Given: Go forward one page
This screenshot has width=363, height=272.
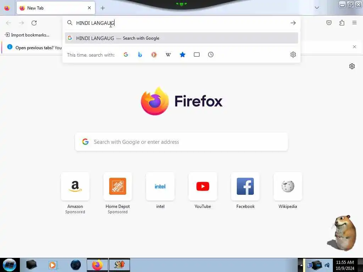Looking at the screenshot, I should tap(21, 23).
